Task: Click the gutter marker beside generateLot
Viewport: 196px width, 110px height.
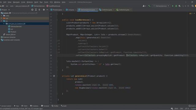Action: pyautogui.click(x=54, y=76)
